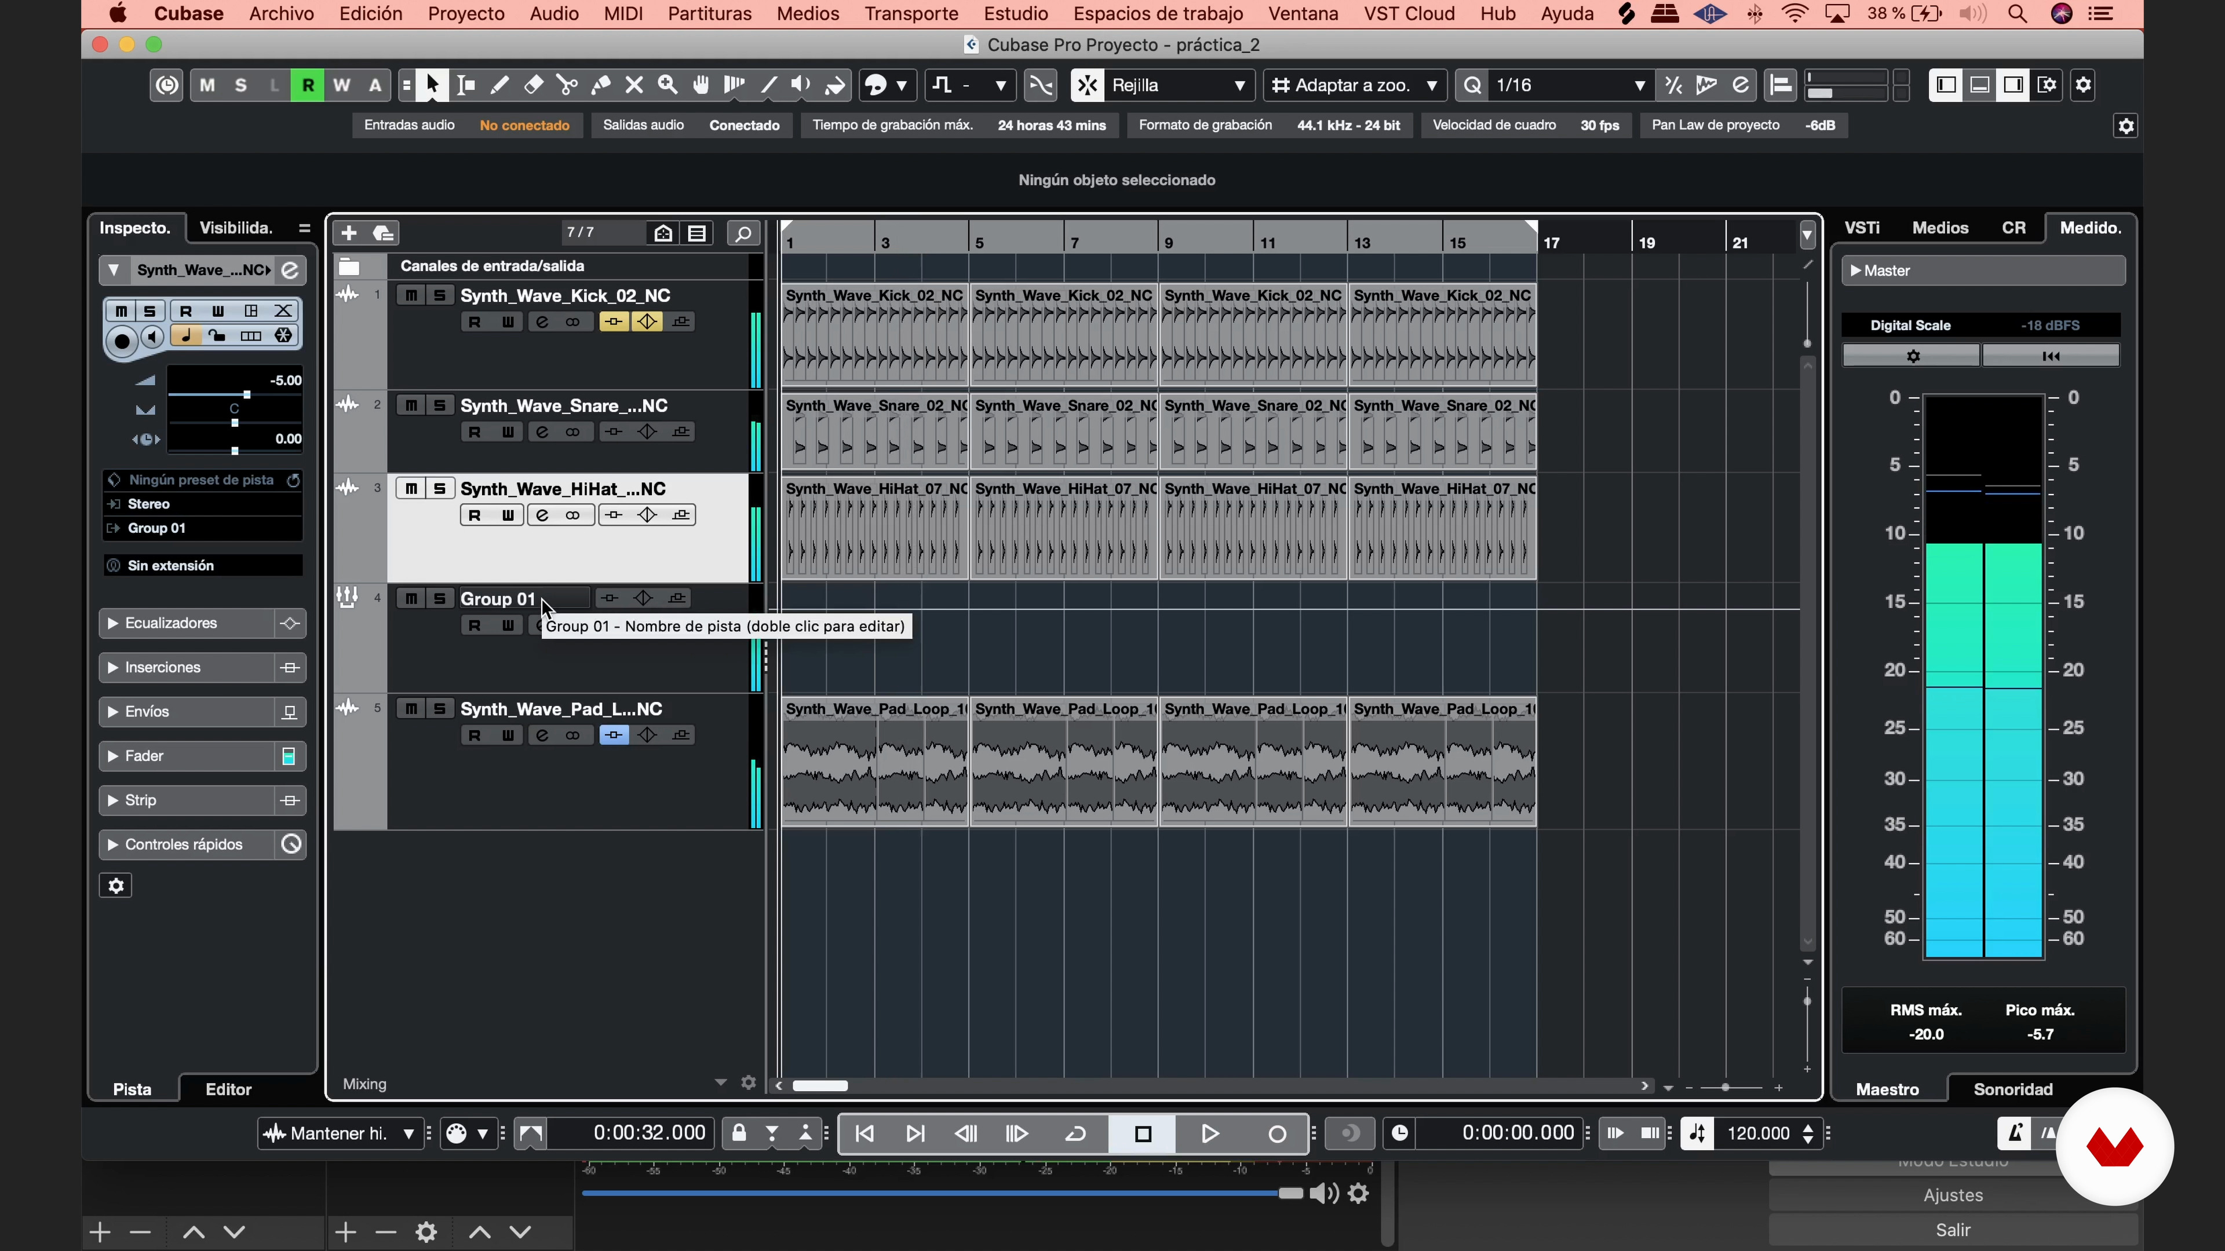The height and width of the screenshot is (1251, 2225).
Task: Toggle the global Read automation R button
Action: pos(308,85)
